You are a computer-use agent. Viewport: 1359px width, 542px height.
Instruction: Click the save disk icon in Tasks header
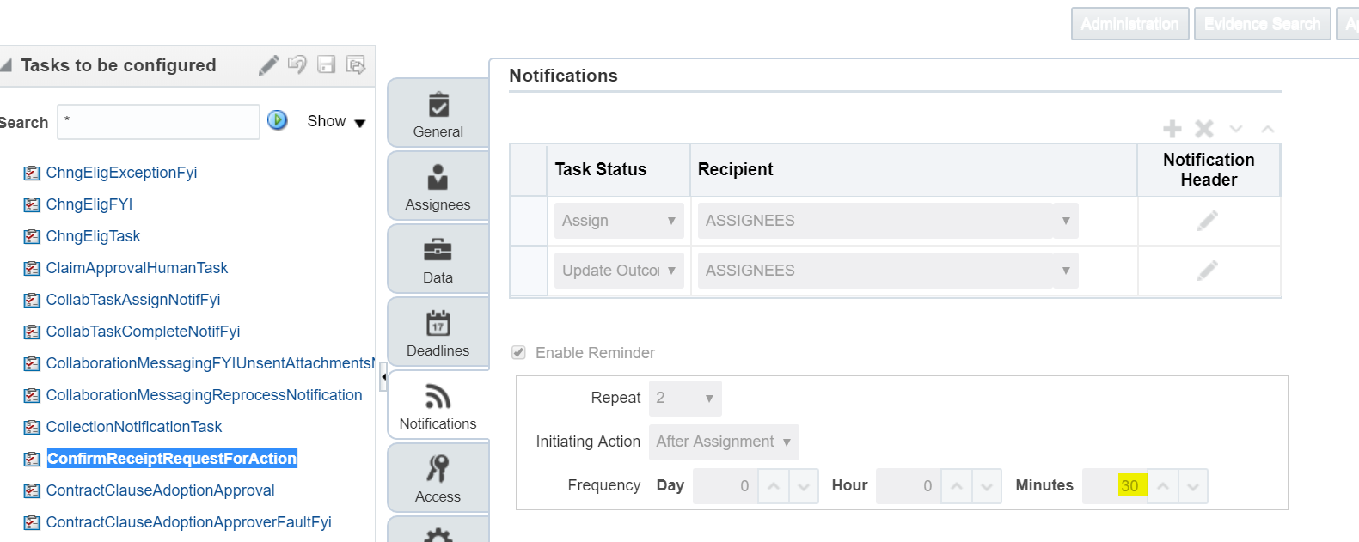(x=326, y=64)
